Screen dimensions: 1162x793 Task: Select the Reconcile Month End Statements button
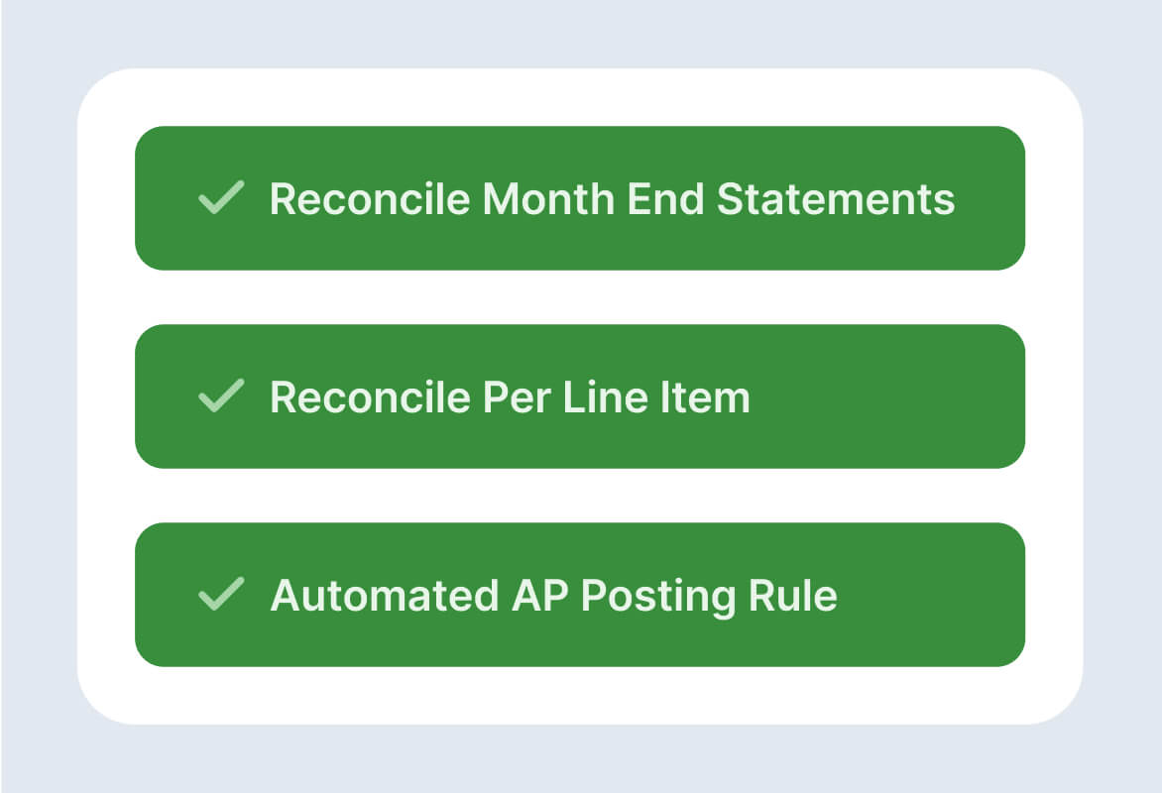(x=580, y=198)
